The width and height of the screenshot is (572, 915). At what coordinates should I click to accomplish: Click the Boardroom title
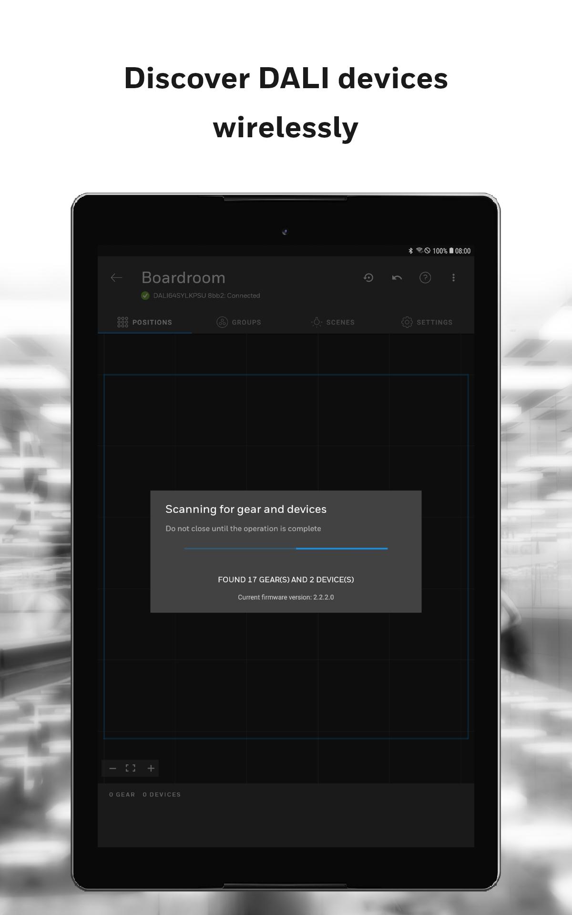coord(184,277)
